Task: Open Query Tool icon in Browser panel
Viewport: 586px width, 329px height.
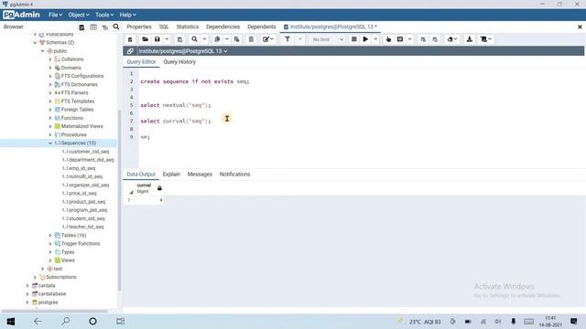Action: [x=81, y=27]
